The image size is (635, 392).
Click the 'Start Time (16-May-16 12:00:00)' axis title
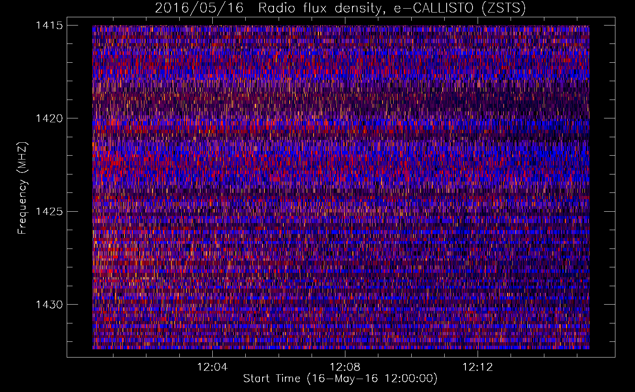pos(340,379)
